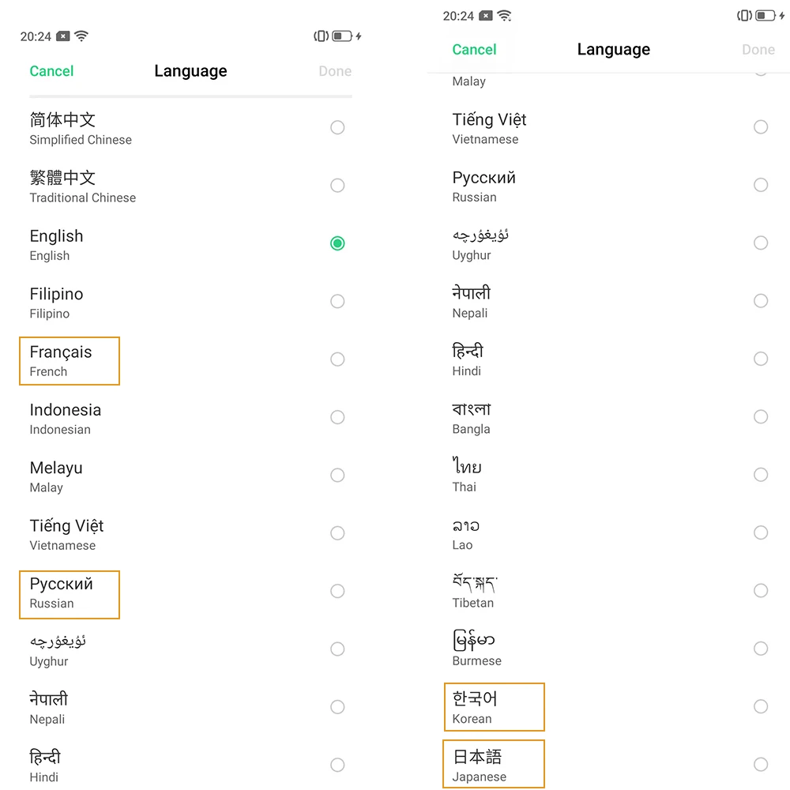Select Русский Russian in left list
This screenshot has height=790, width=790.
click(70, 595)
